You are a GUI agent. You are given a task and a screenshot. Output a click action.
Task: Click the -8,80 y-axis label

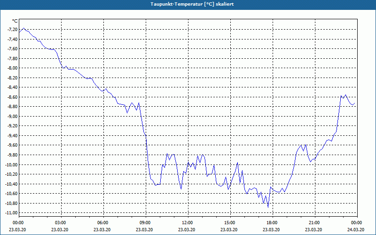click(13, 107)
